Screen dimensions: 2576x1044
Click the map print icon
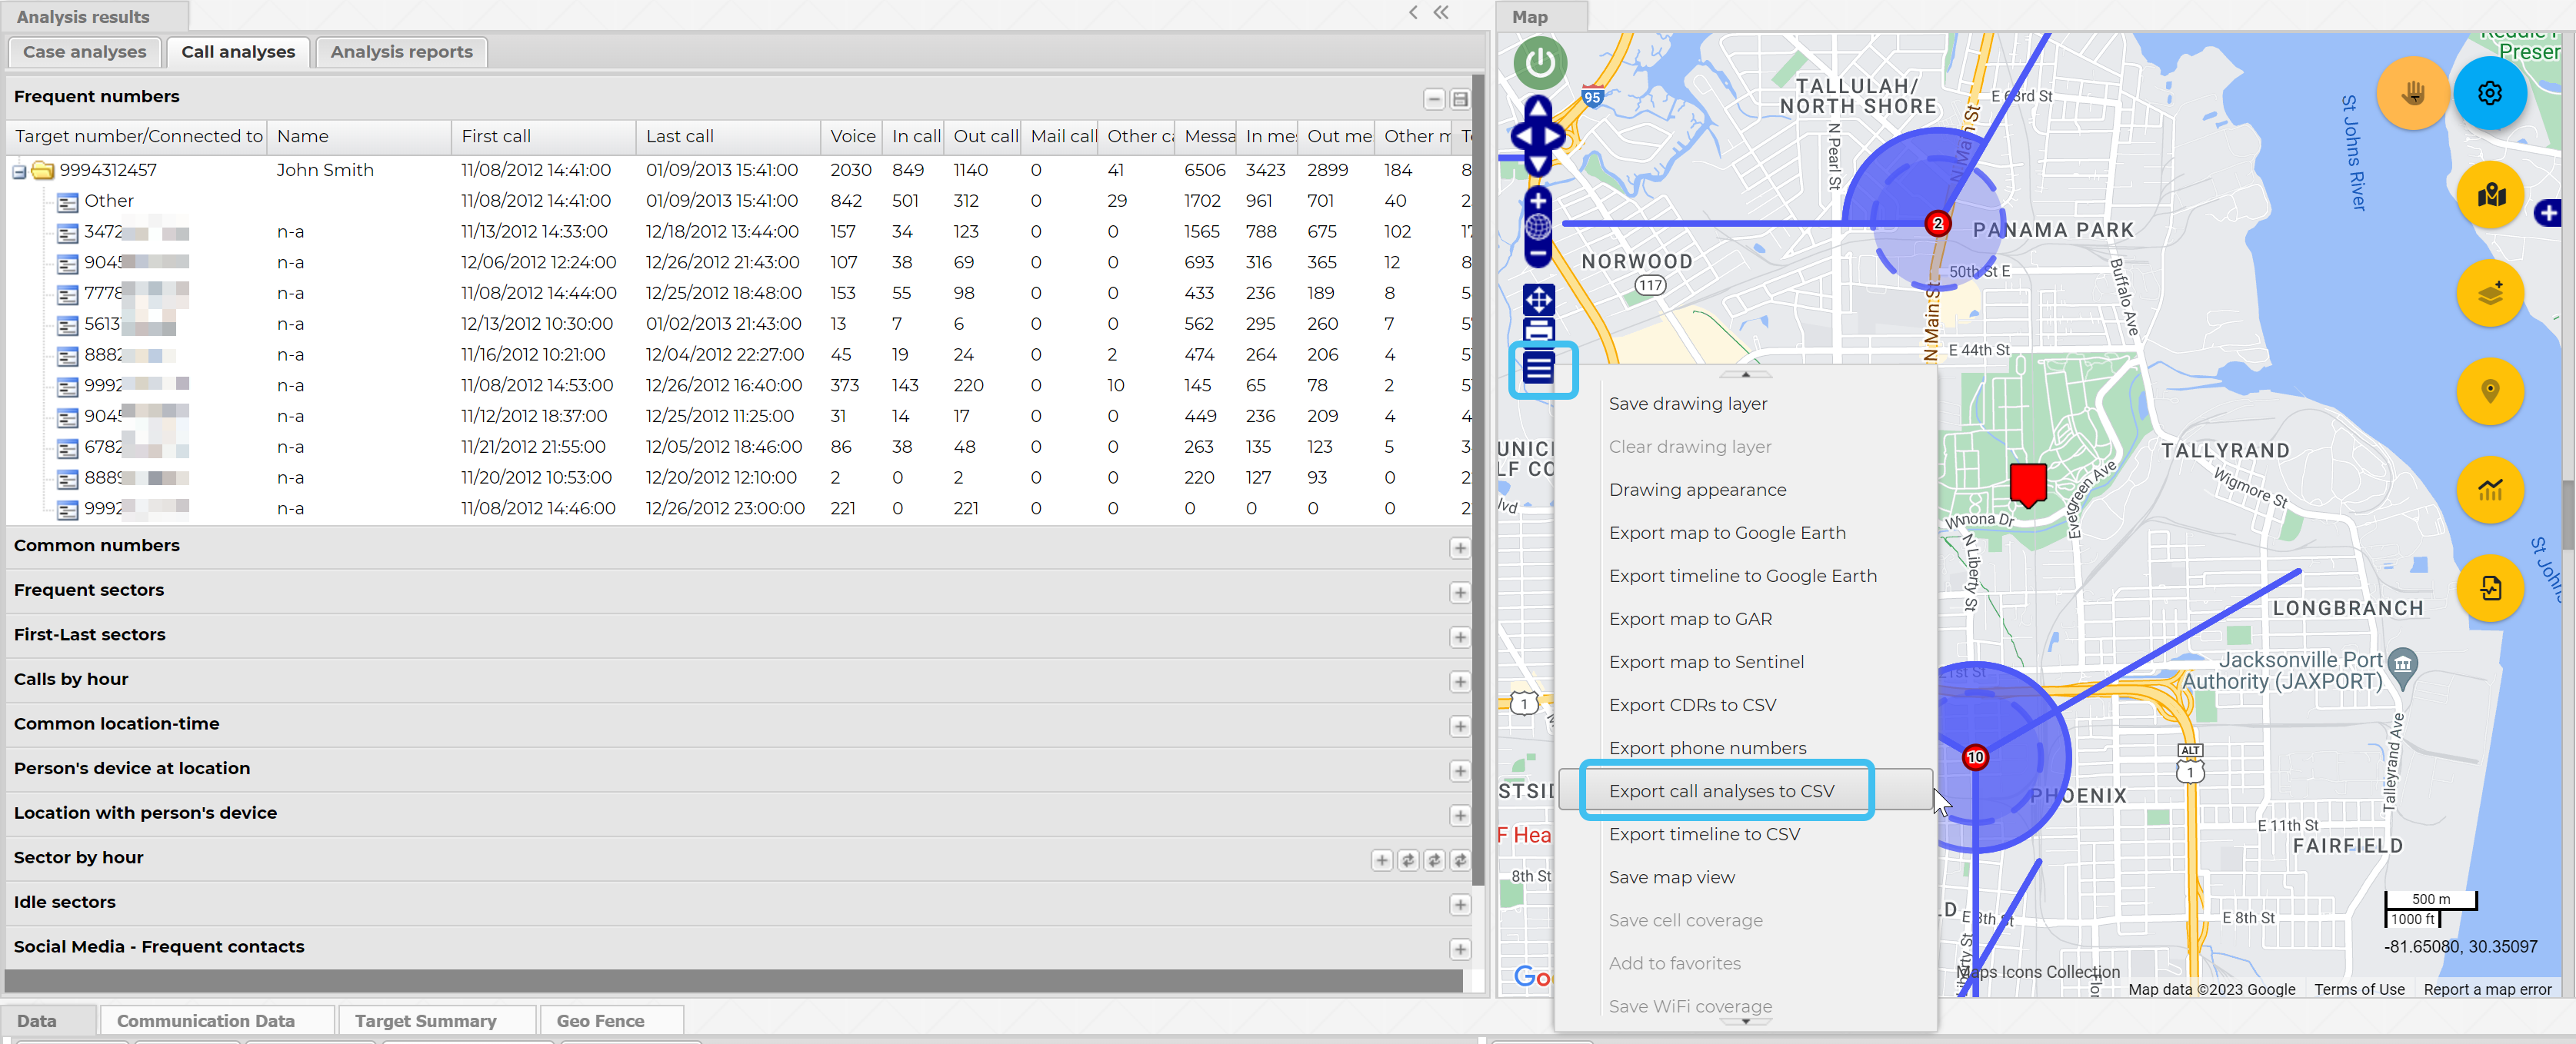click(1538, 330)
